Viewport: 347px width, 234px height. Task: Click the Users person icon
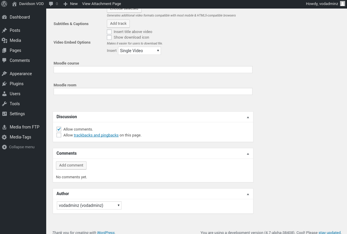(4, 94)
